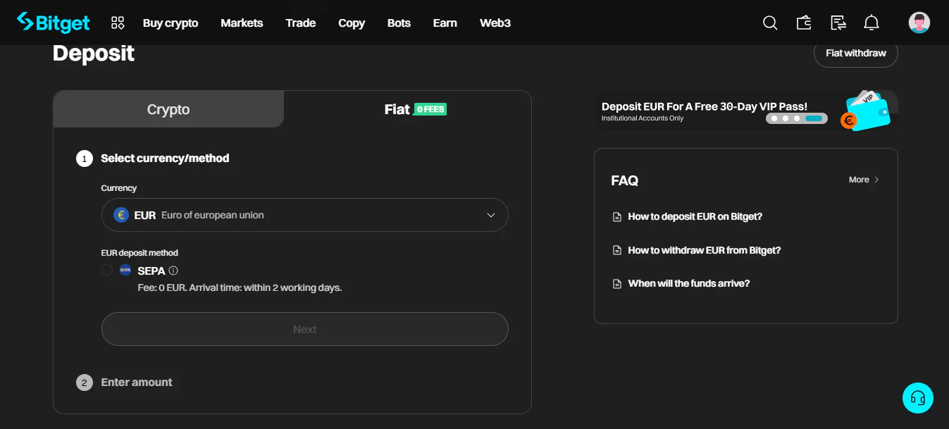
Task: Open the Buy crypto menu
Action: pos(170,23)
